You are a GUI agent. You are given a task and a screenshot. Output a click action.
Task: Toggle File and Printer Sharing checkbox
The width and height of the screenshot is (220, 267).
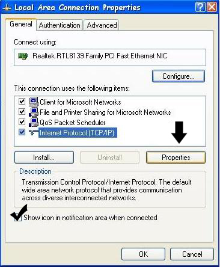point(22,111)
